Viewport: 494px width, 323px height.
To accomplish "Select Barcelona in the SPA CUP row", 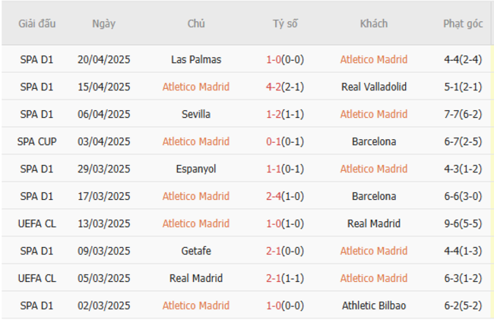I will 374,141.
